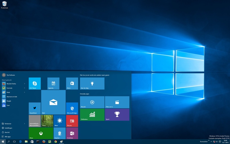This screenshot has height=144, width=230.
Task: Open the Weer weather tile
Action: click(59, 121)
